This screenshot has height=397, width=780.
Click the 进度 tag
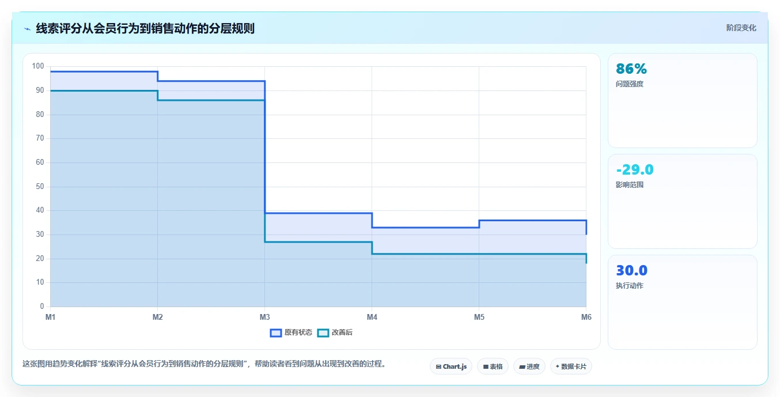tap(529, 366)
